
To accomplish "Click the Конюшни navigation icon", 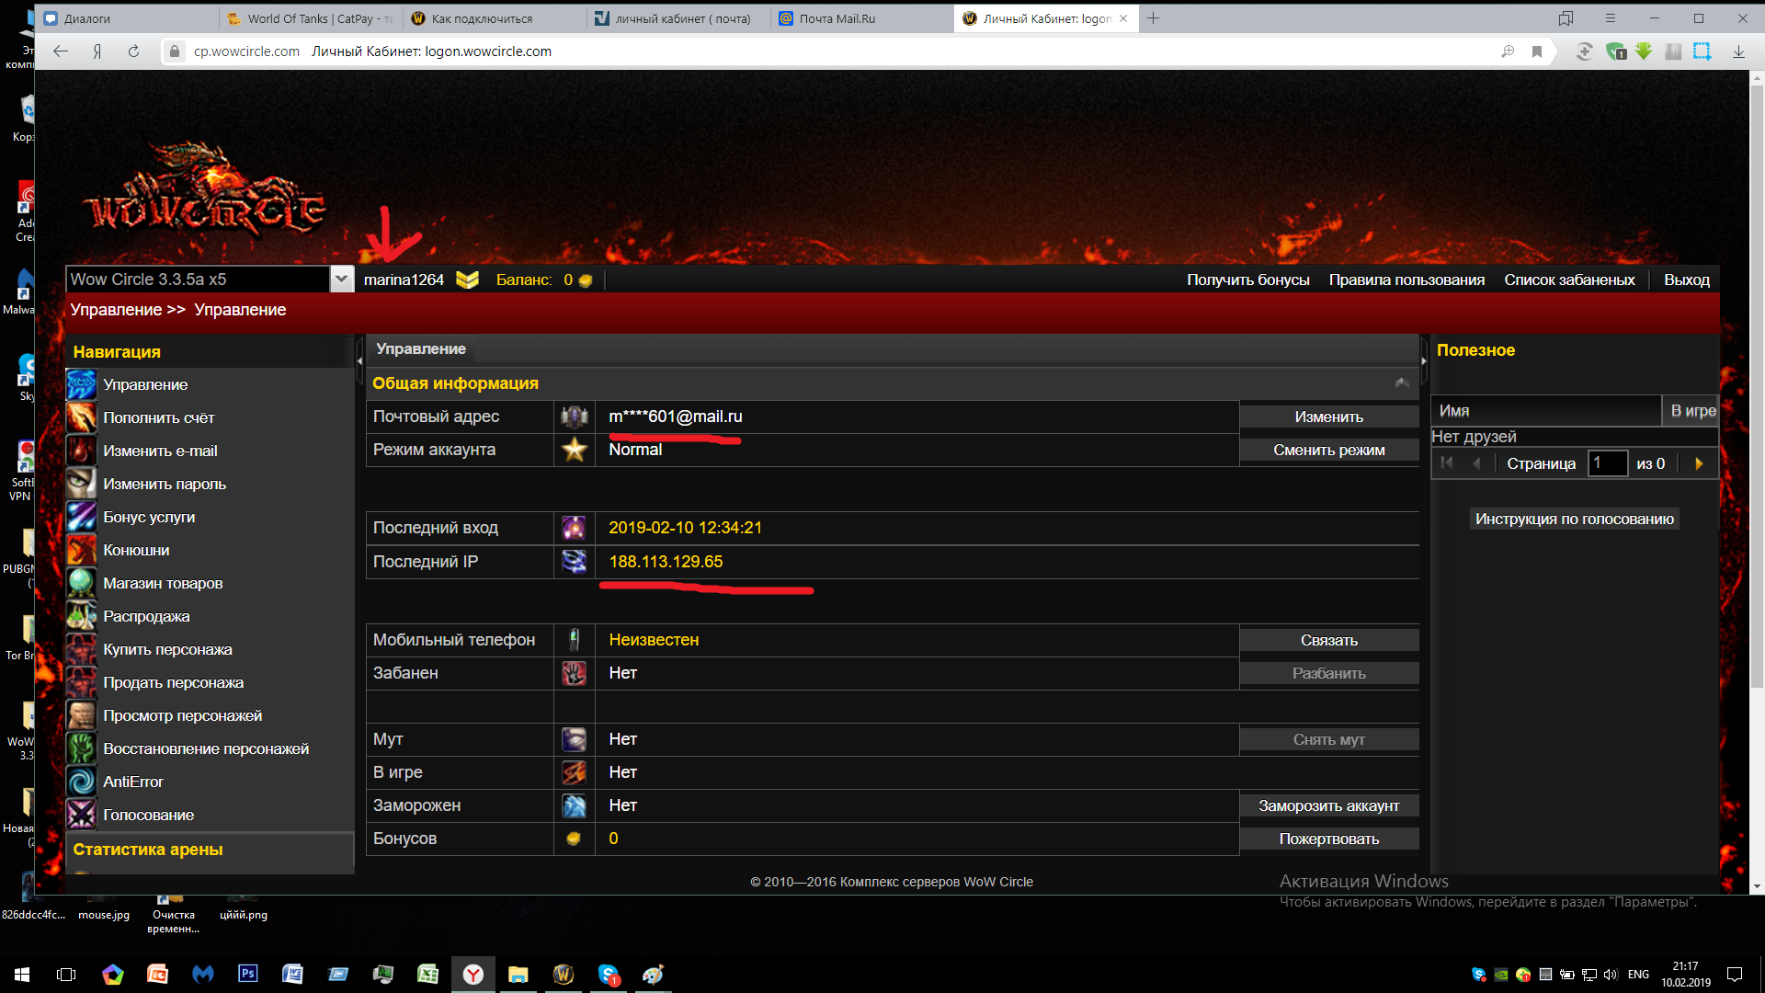I will coord(81,551).
